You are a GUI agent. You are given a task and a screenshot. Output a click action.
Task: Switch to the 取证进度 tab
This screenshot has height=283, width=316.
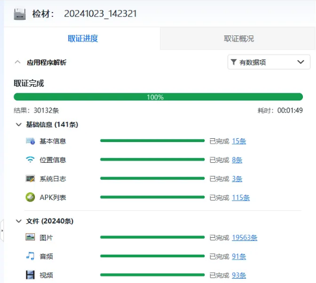tap(82, 39)
